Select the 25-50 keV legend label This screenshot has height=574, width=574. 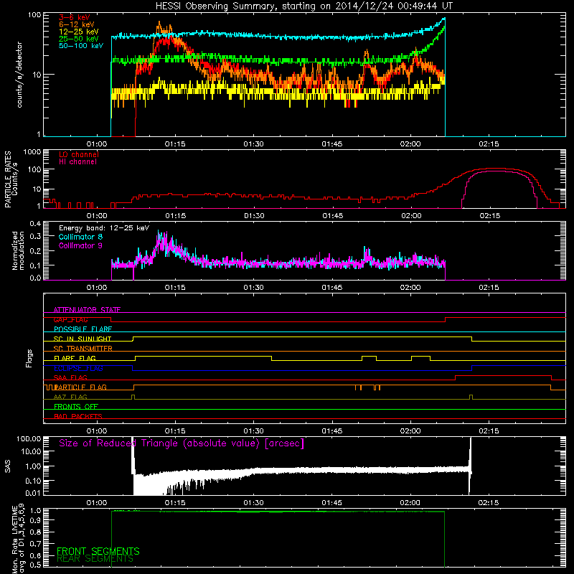79,39
